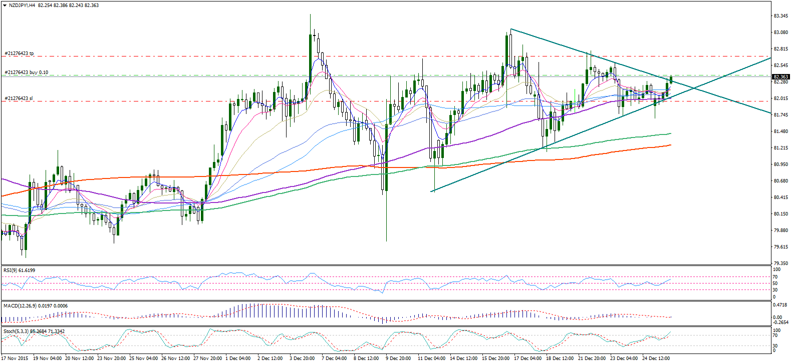Click the 1 Dec 04:00 time label
The image size is (791, 364).
pyautogui.click(x=238, y=358)
